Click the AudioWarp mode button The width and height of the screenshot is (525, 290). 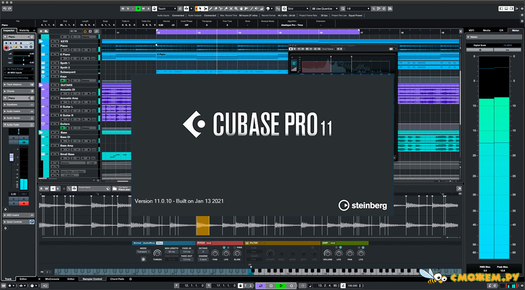[149, 243]
